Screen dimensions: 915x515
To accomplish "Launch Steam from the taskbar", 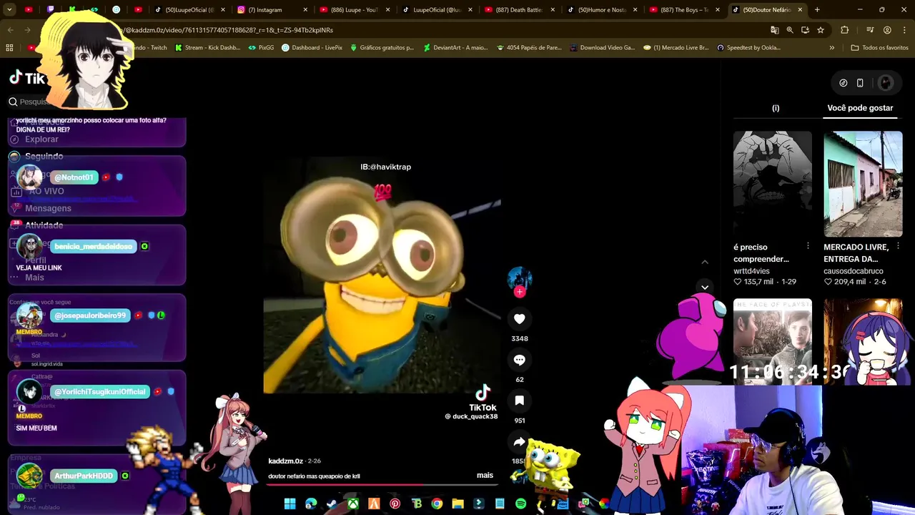I will (x=332, y=504).
